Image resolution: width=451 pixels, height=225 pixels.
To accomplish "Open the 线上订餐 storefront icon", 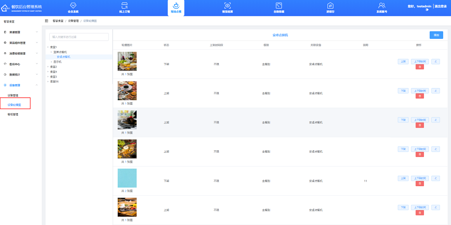I will 124,5.
